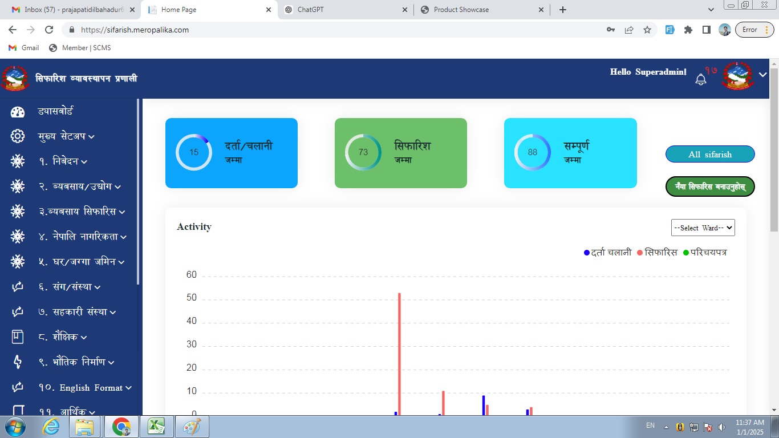Toggle परिचयपत्र legend series in chart
Viewport: 779px width, 438px height.
pos(704,253)
